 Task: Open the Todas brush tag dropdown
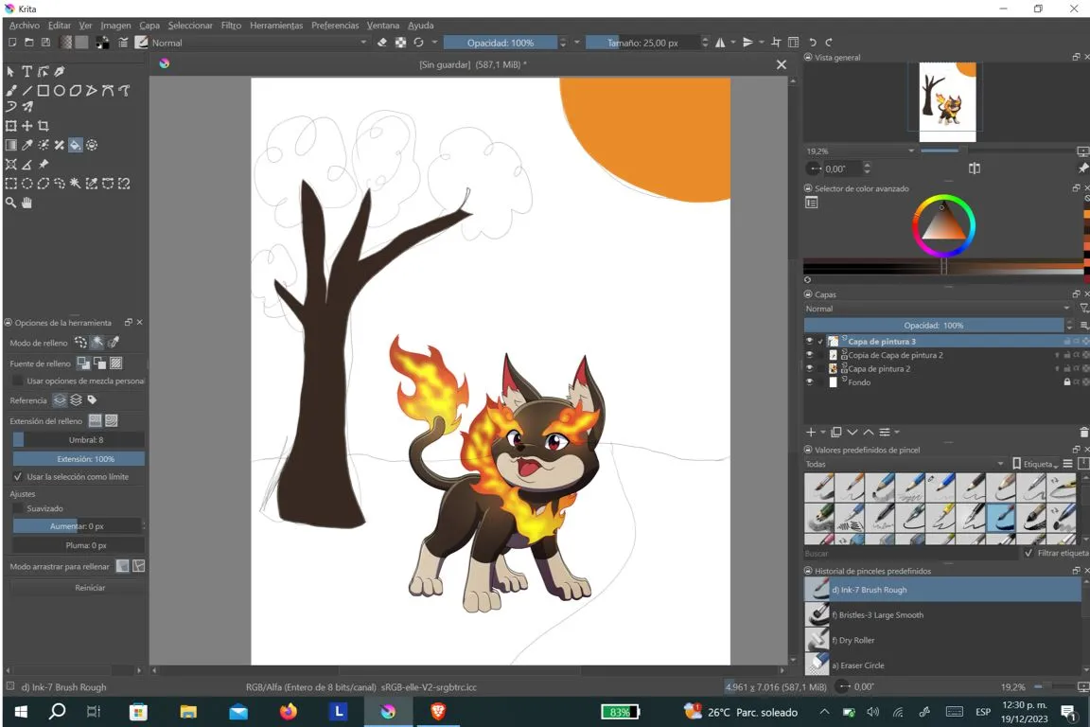pyautogui.click(x=905, y=464)
